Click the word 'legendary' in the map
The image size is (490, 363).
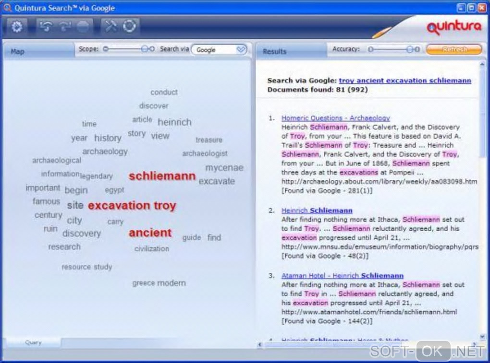(96, 176)
